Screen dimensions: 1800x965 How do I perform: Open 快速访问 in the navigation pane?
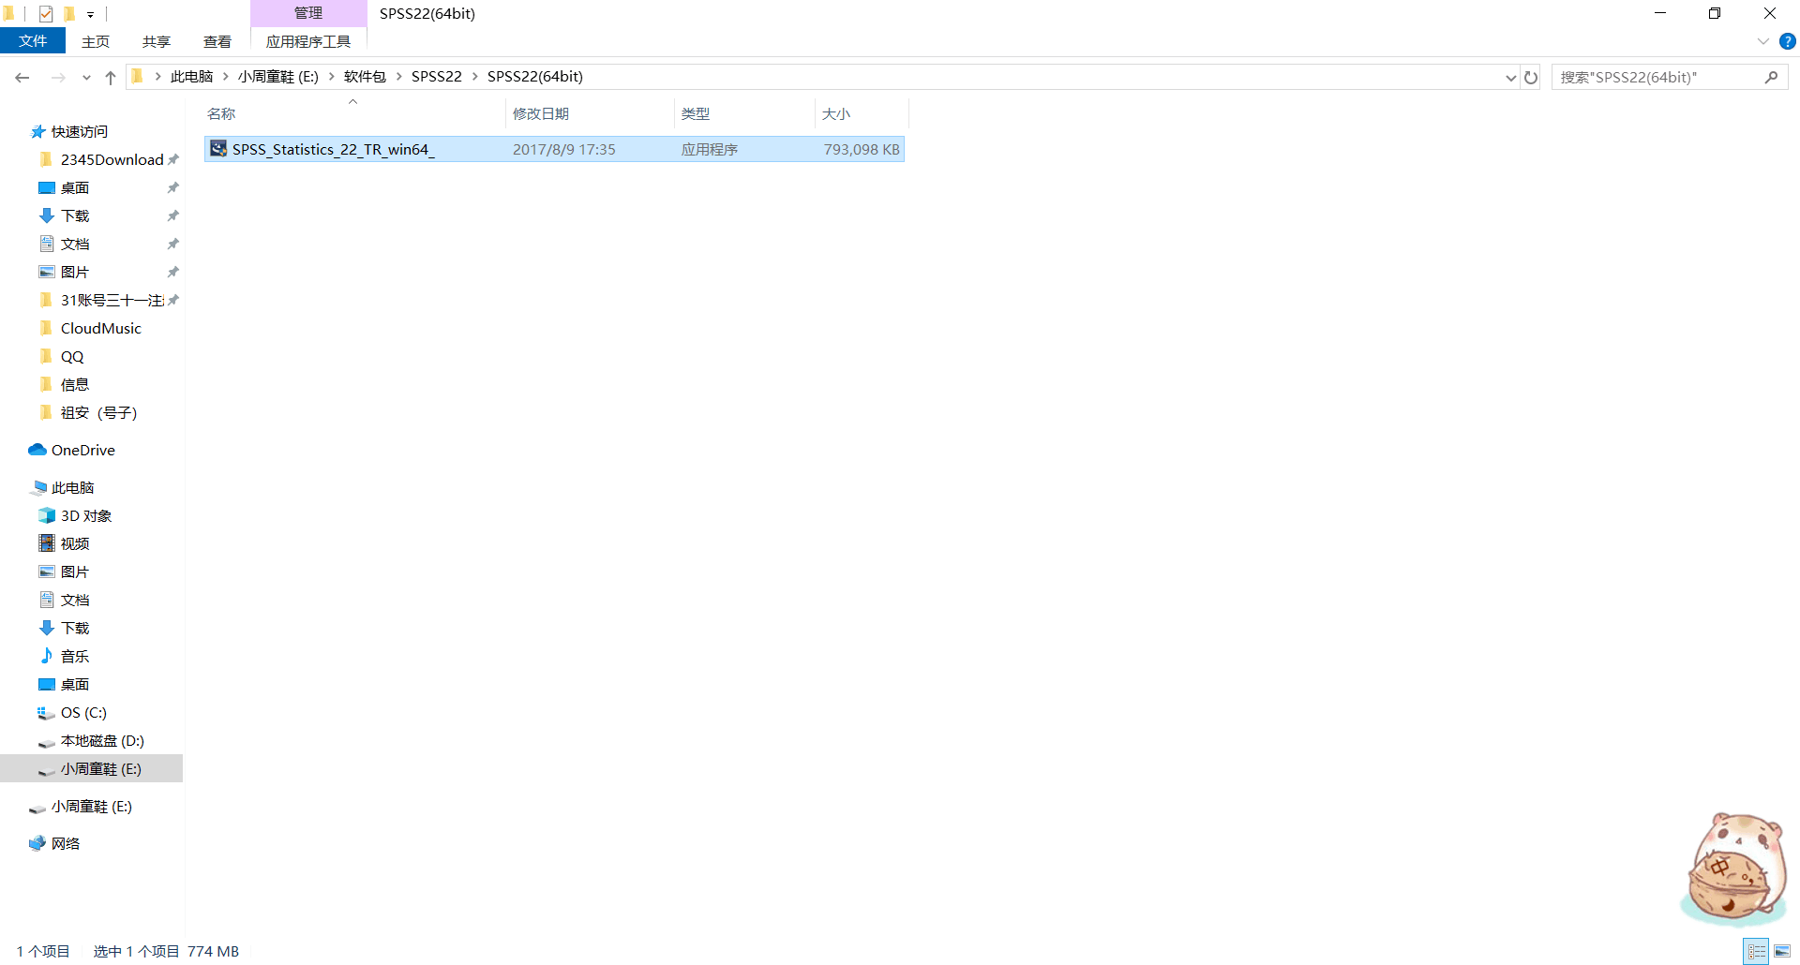(x=80, y=132)
